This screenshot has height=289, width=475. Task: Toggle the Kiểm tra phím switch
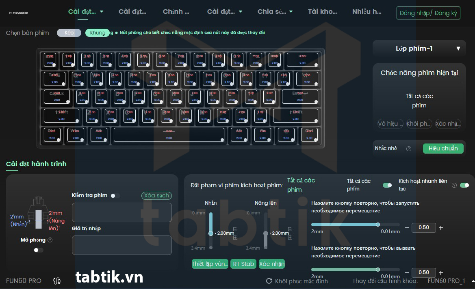[x=115, y=196]
